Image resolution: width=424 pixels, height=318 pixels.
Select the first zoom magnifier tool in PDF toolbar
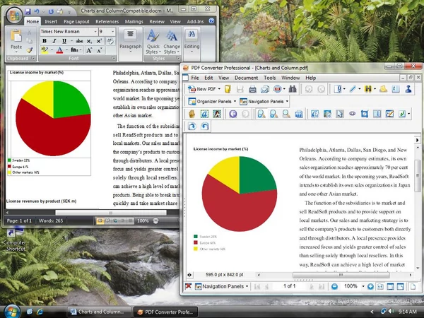point(261,114)
